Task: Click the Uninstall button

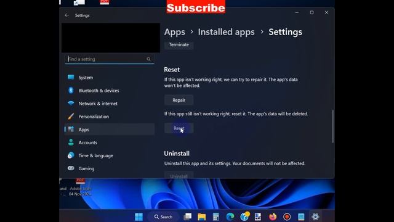Action: 179,175
